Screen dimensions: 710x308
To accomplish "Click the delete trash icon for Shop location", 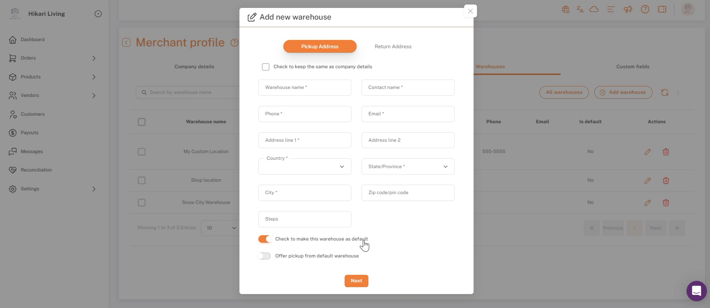I will point(666,181).
